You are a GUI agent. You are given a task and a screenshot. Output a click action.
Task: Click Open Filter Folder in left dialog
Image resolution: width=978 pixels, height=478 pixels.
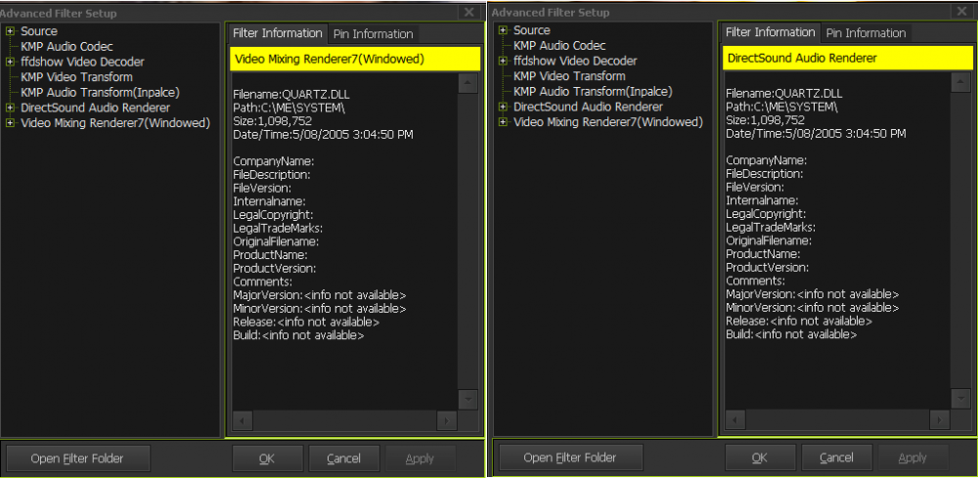[77, 457]
